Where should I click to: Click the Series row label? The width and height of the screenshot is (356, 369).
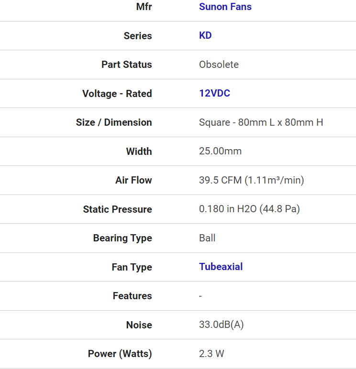pyautogui.click(x=138, y=36)
